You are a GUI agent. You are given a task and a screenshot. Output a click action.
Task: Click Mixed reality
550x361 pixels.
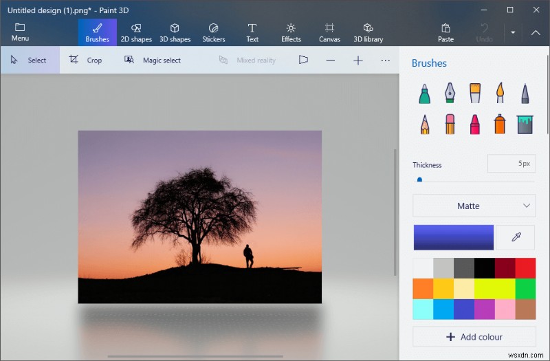pos(247,60)
